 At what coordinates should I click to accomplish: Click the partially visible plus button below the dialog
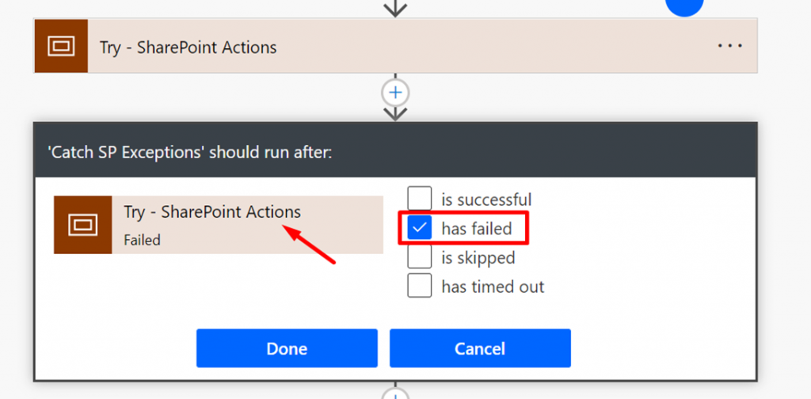[x=395, y=394]
